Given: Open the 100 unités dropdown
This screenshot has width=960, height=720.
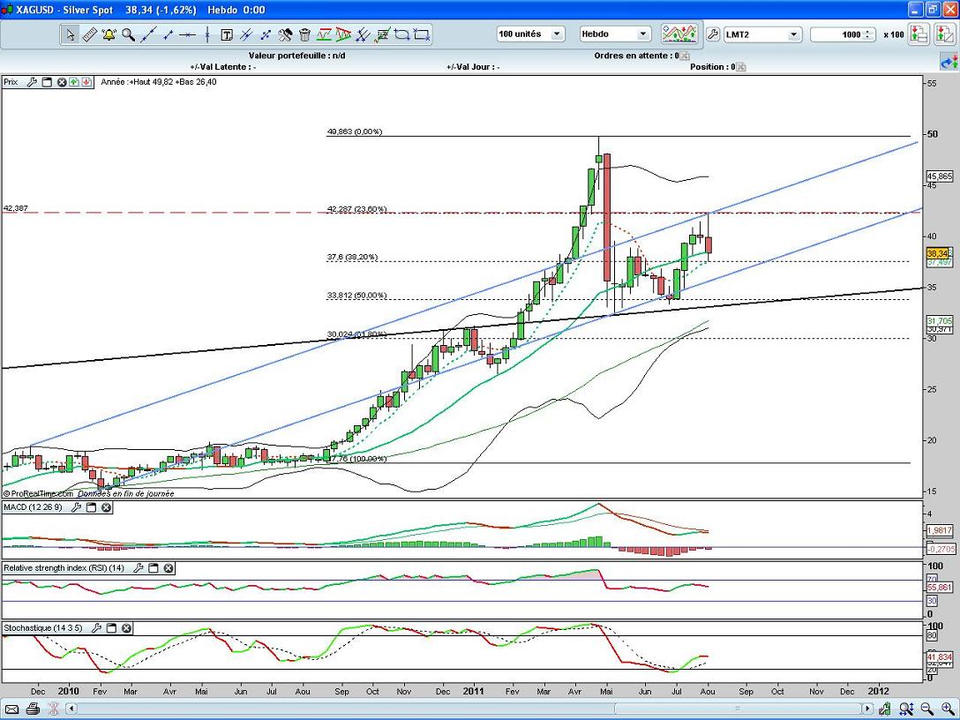Looking at the screenshot, I should pos(557,34).
